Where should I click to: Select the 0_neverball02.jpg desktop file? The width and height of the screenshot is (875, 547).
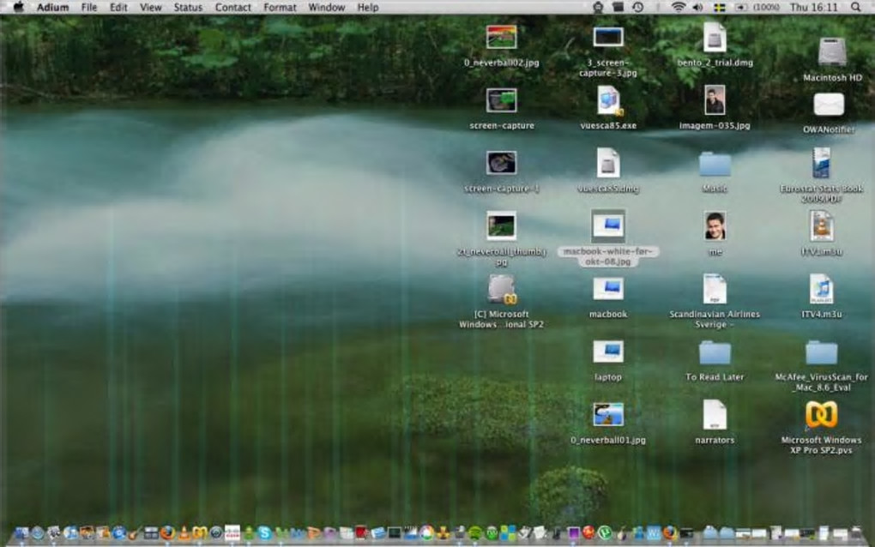pos(501,38)
